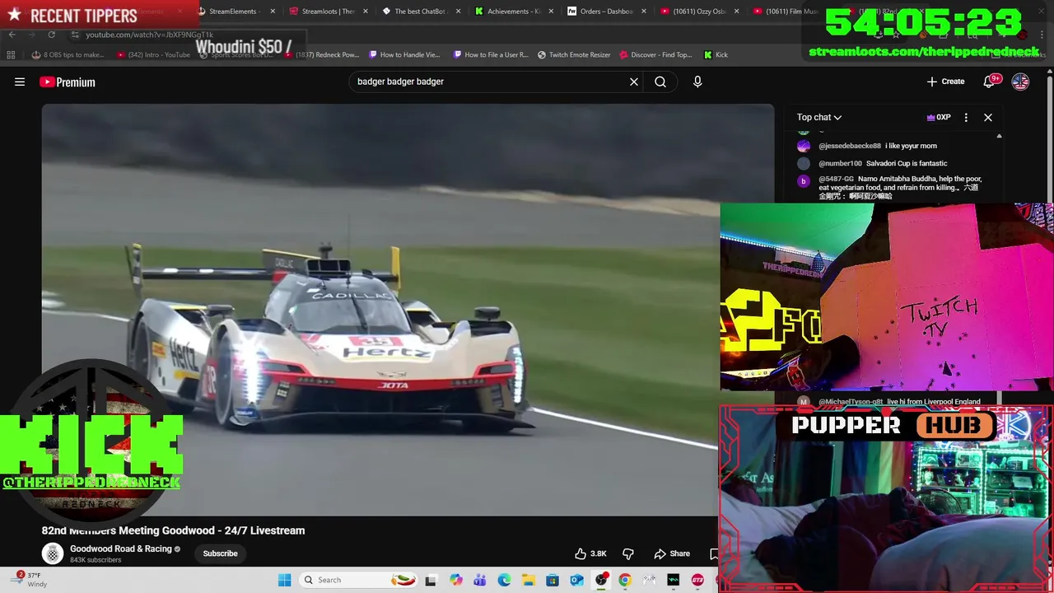The width and height of the screenshot is (1054, 593).
Task: Click @jessedebaecke88 username in chat
Action: pos(849,146)
